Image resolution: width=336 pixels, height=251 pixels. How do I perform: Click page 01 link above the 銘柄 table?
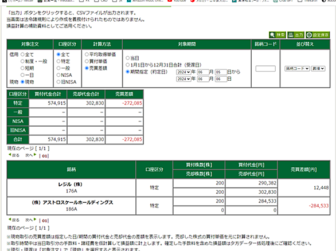[44, 156]
